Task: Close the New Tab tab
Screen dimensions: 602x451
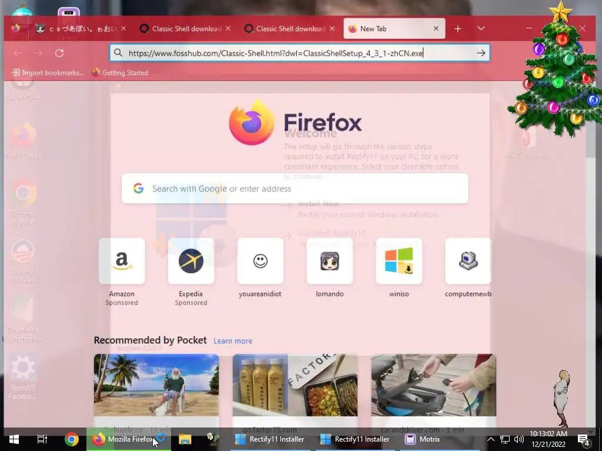Action: [436, 28]
